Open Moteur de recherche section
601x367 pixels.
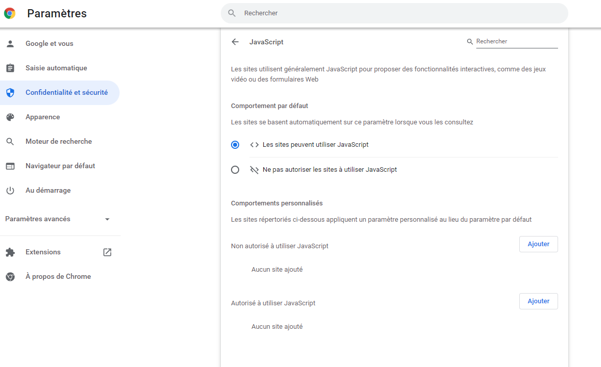point(60,142)
